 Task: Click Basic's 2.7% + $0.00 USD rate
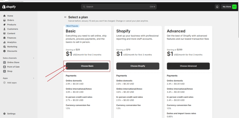[75, 100]
